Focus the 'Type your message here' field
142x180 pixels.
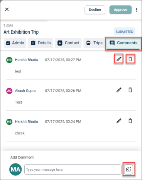(73, 169)
